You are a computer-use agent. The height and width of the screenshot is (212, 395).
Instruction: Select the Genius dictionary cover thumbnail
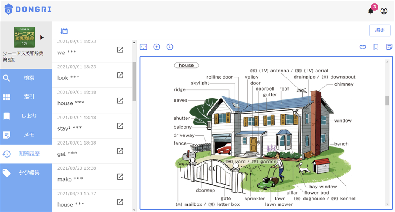(24, 37)
